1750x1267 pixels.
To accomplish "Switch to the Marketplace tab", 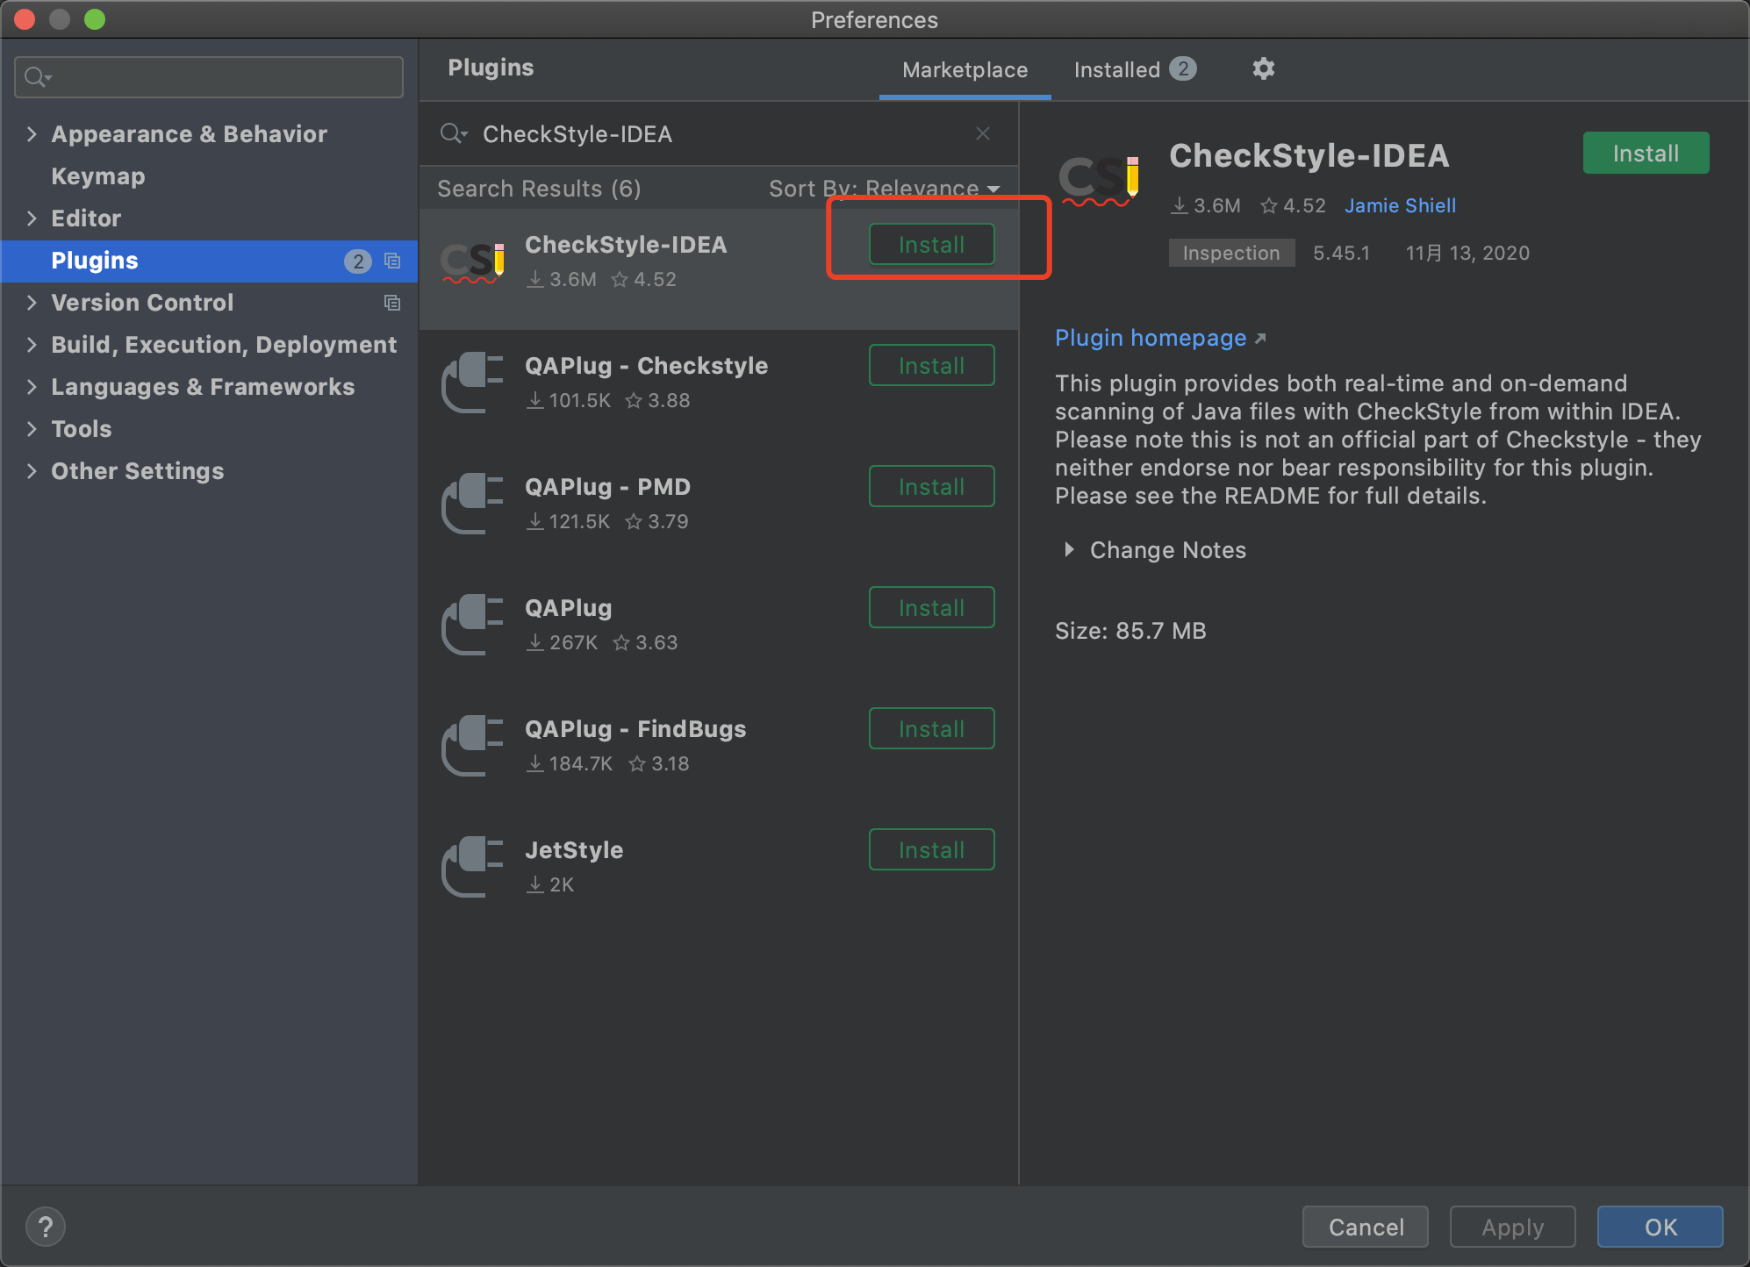I will 965,69.
